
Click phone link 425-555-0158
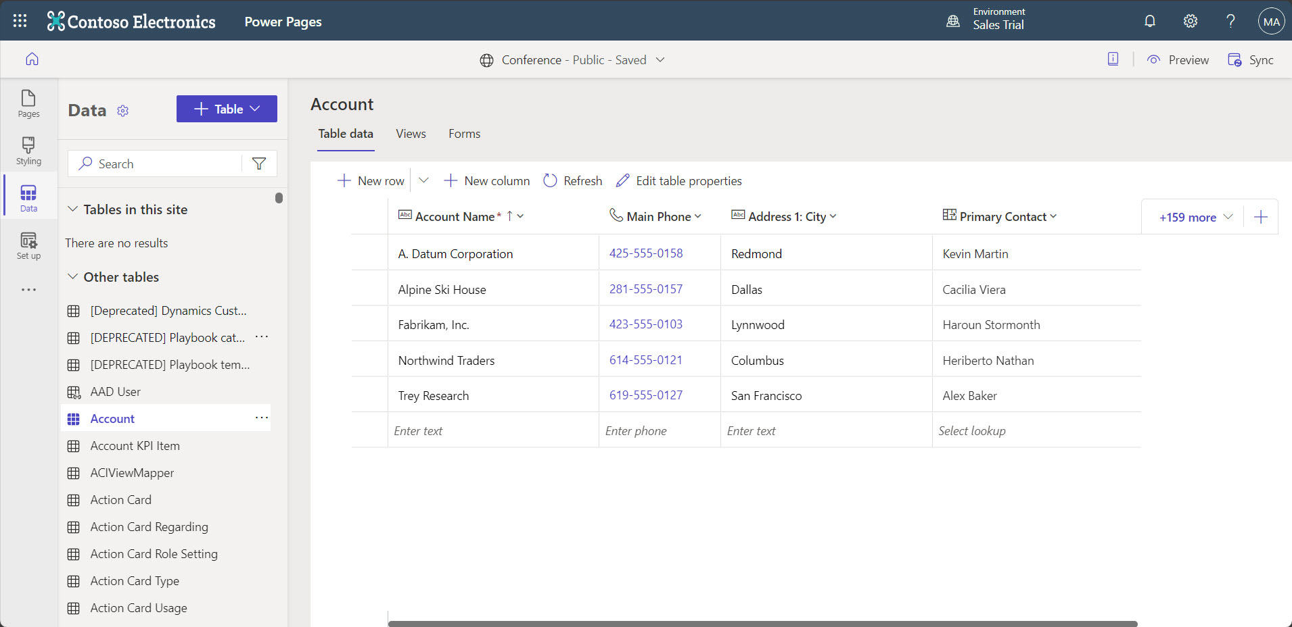646,253
